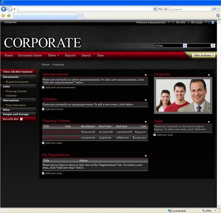Screen dimensions: 221x213
Task: Open the My Registrations web part menu arrow
Action: click(146, 156)
